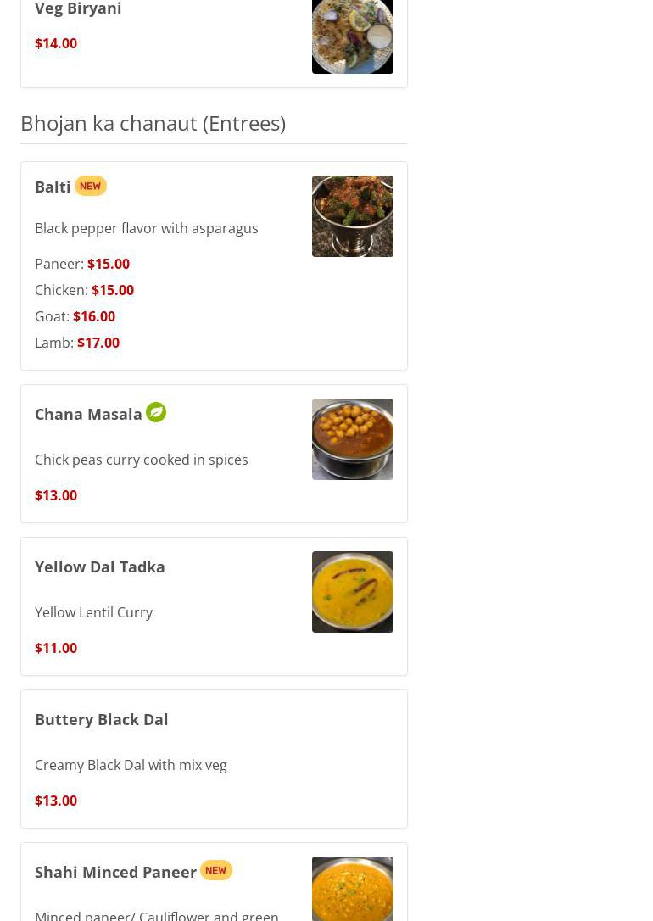Viewport: 653px width, 921px height.
Task: View the Yellow Dal Tadka photo
Action: point(352,592)
